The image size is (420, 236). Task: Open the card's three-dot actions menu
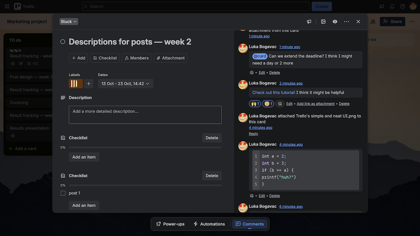346,21
